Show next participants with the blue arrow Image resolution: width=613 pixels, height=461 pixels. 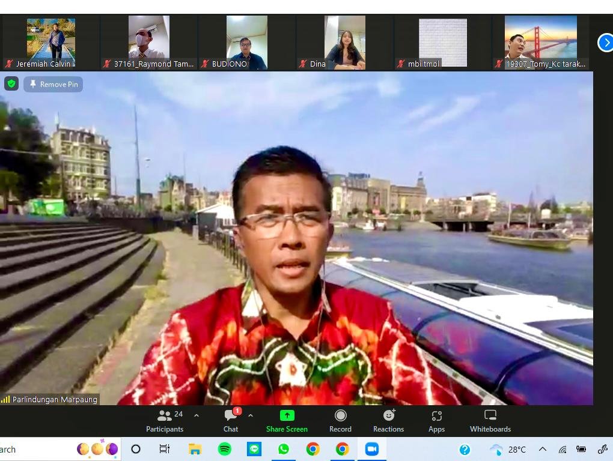605,43
